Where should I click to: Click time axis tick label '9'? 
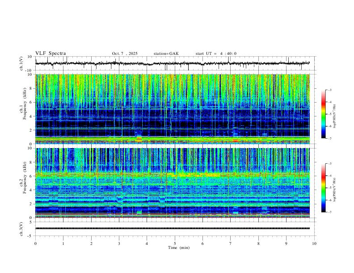click(286, 244)
